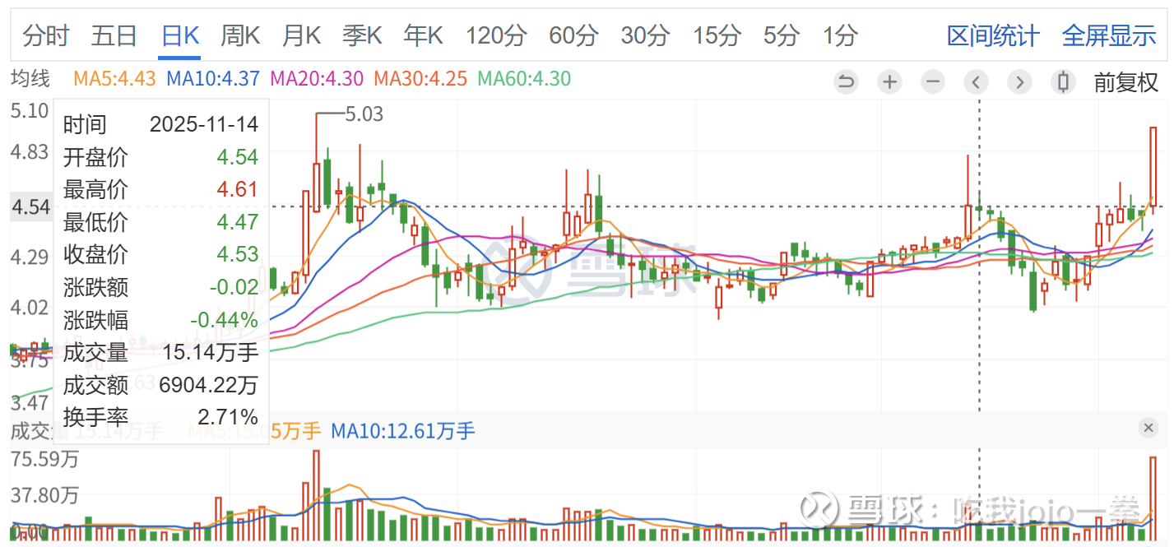This screenshot has width=1174, height=547.
Task: Open the 前复权 adjustment dropdown
Action: (x=1125, y=81)
